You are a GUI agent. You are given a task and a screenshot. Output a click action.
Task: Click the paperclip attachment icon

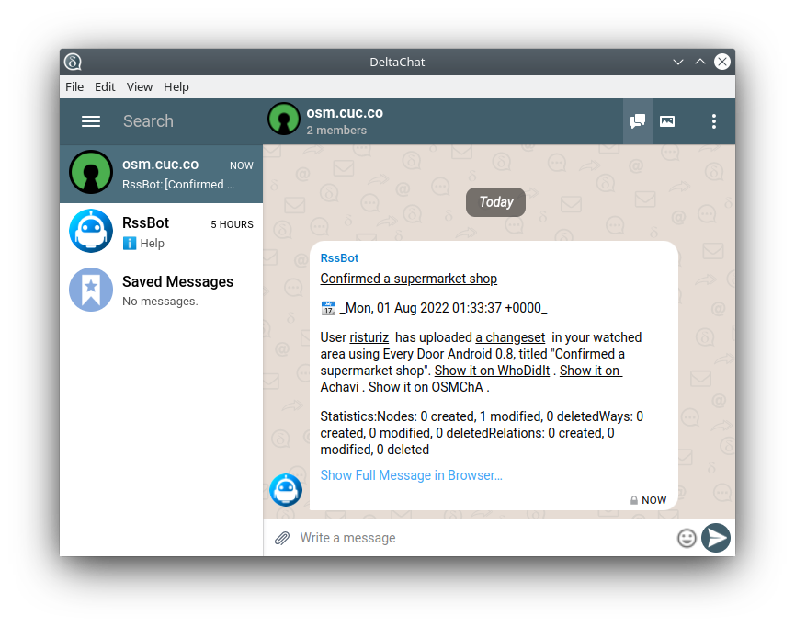click(282, 538)
